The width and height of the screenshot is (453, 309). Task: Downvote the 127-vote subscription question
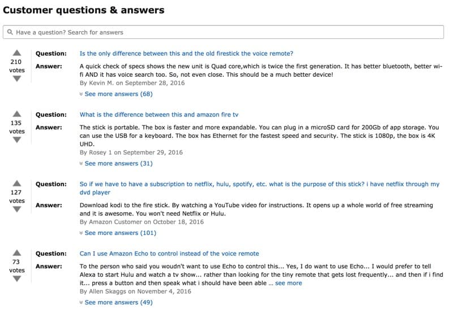[16, 210]
